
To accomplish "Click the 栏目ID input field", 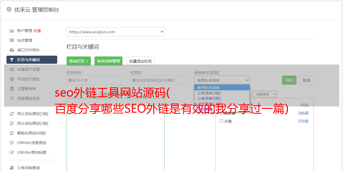I will point(158,80).
